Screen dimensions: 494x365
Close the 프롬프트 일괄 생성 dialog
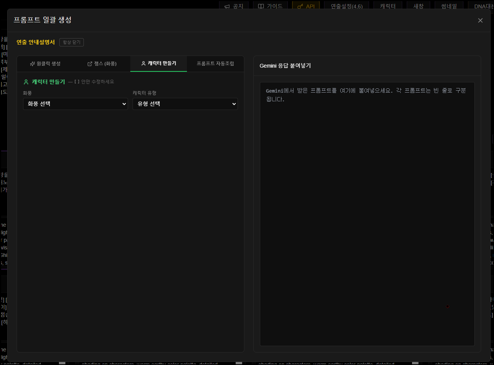[x=480, y=20]
